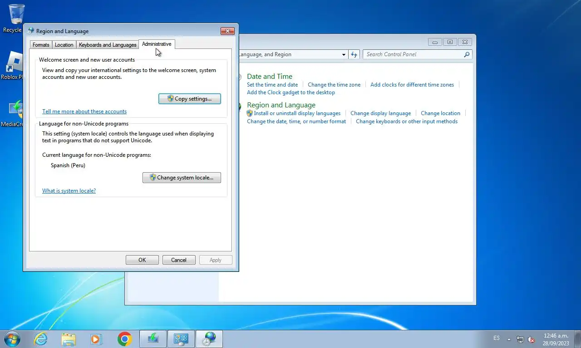Maximize the Control Panel window
The image size is (581, 348).
click(x=450, y=42)
